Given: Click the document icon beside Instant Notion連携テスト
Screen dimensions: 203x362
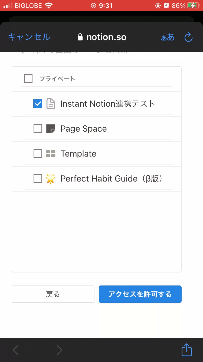Looking at the screenshot, I should 51,104.
